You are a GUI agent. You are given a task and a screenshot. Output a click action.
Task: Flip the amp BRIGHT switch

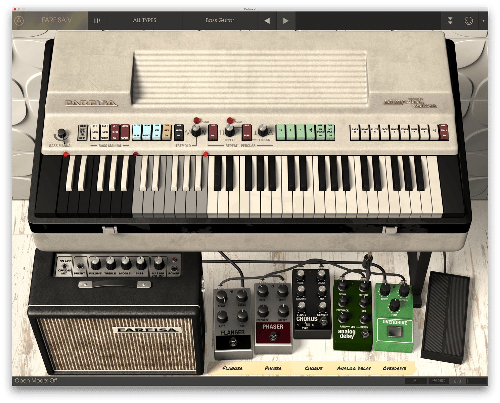coord(80,266)
